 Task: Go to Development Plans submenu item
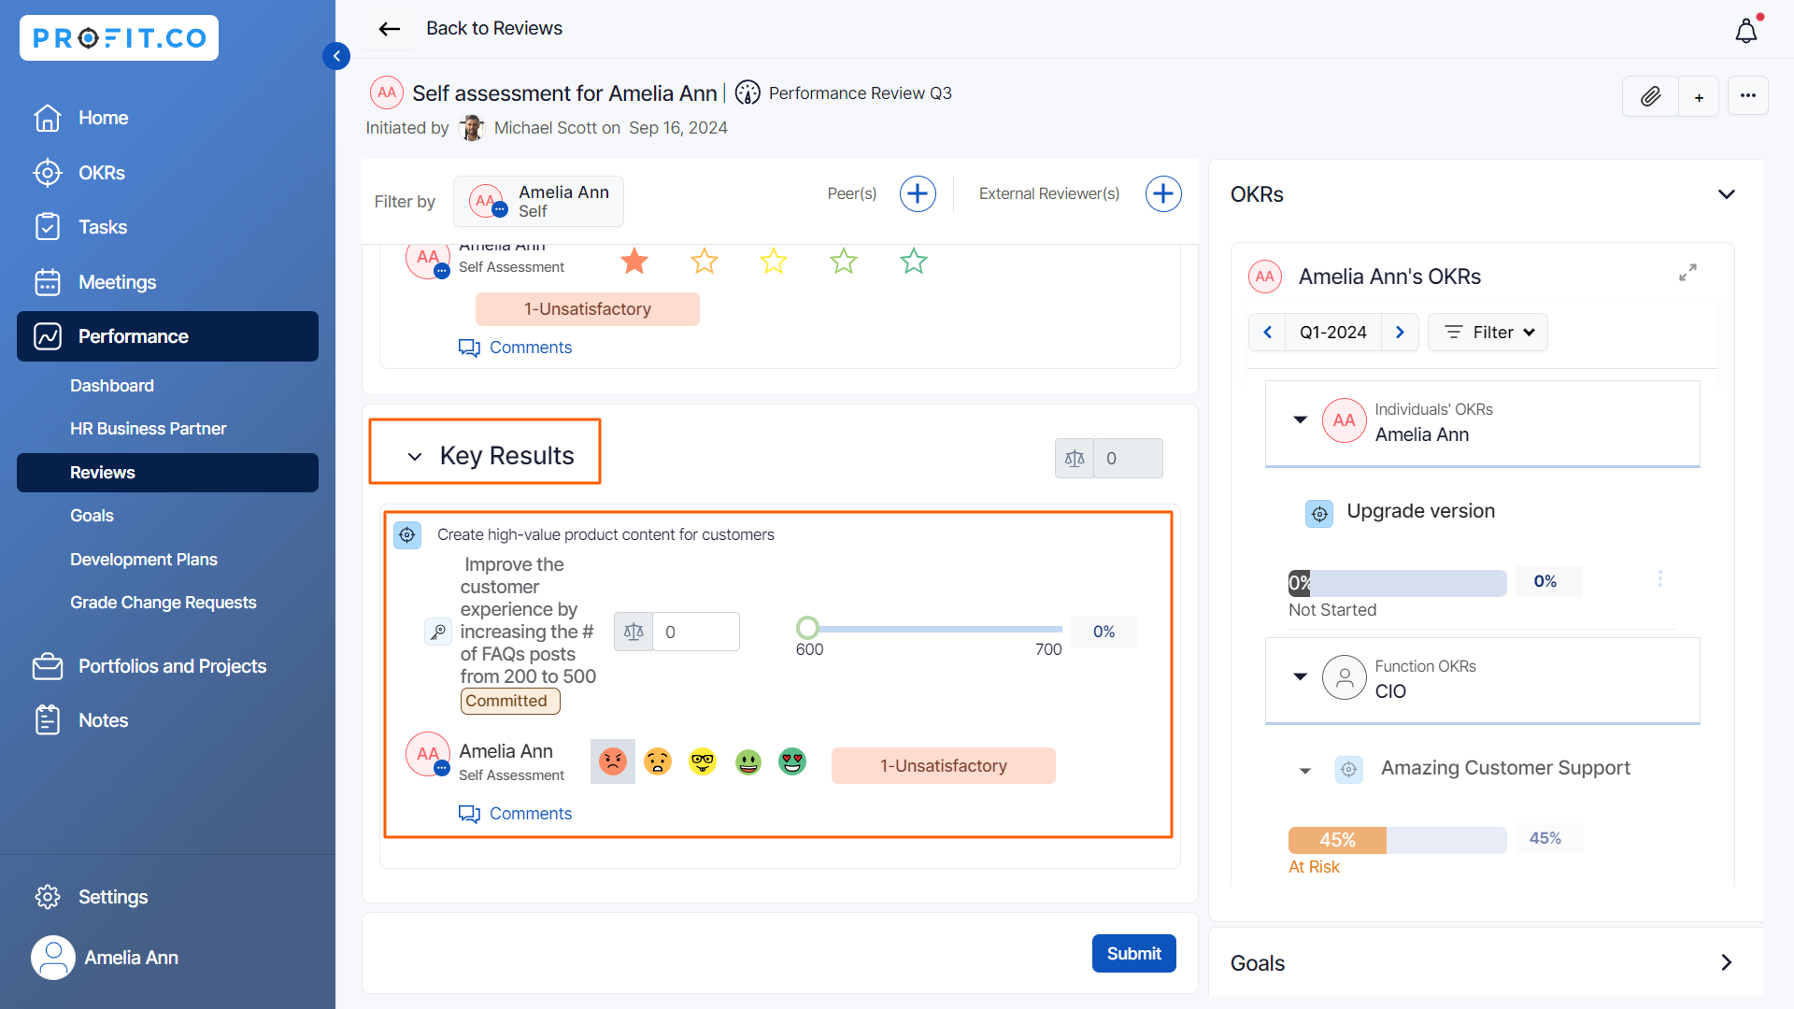pos(143,560)
